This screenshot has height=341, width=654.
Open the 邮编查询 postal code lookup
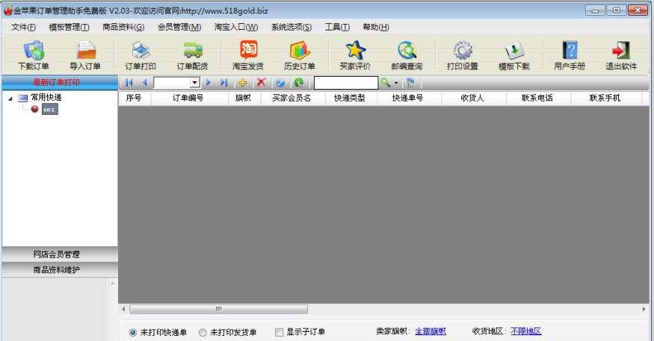[x=407, y=55]
